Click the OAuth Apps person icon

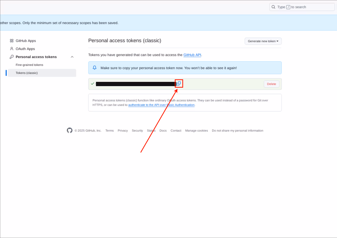pyautogui.click(x=12, y=49)
